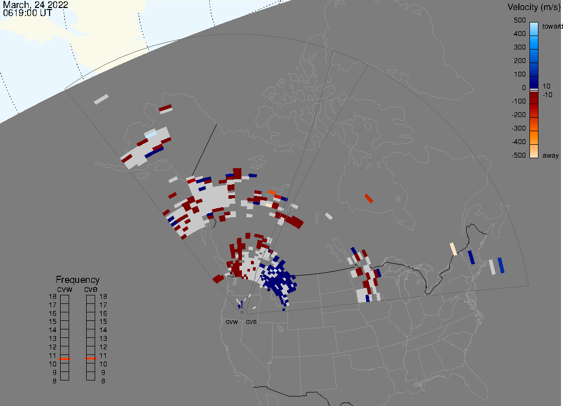Click the 14 label right of the cve frequency bar
Image resolution: width=563 pixels, height=406 pixels.
point(103,330)
